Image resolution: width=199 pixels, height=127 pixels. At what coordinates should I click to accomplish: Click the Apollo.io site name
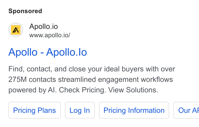pyautogui.click(x=43, y=27)
